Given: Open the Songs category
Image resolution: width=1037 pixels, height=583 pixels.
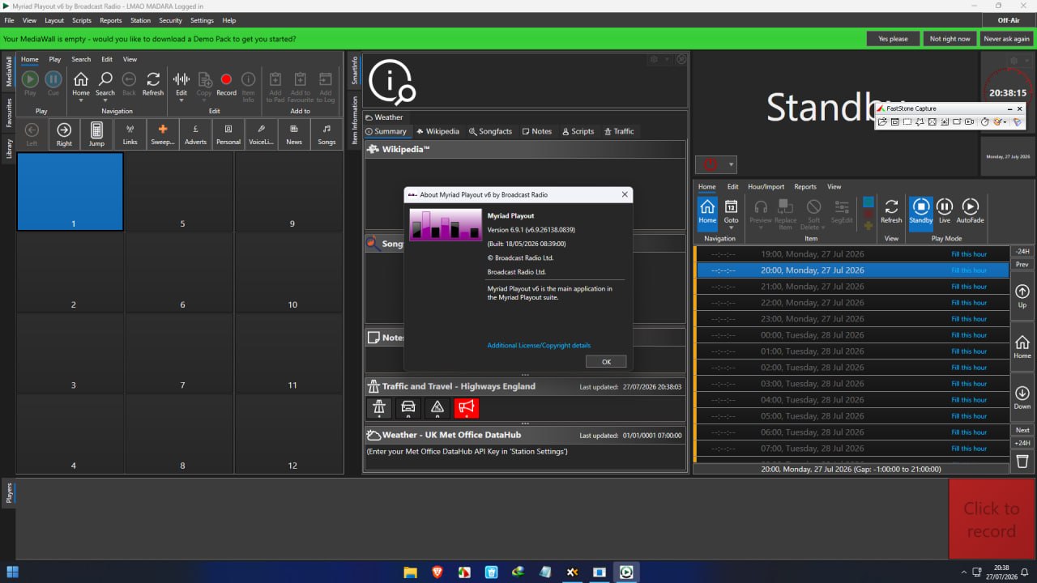Looking at the screenshot, I should point(326,134).
